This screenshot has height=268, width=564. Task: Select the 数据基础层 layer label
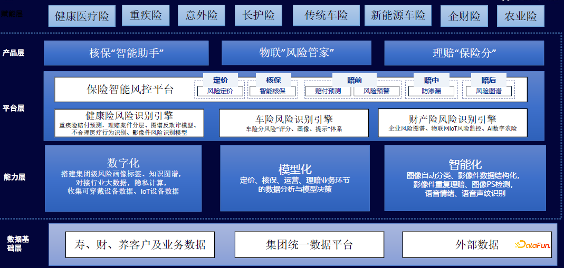[18, 244]
